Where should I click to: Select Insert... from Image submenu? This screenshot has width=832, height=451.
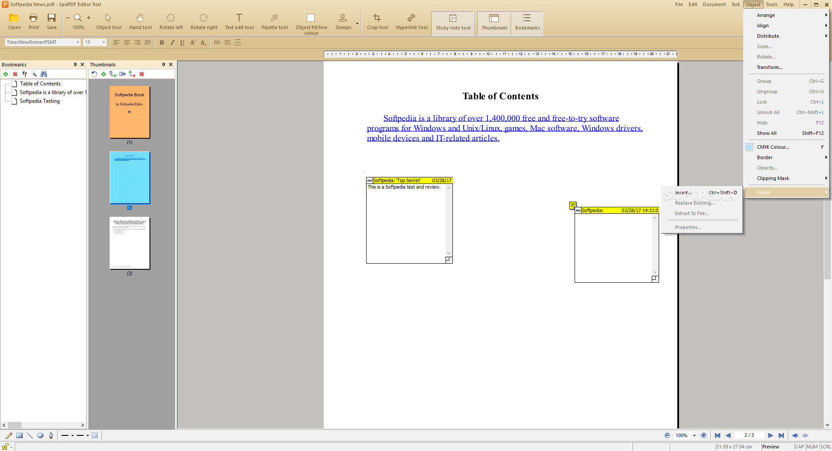pyautogui.click(x=702, y=193)
